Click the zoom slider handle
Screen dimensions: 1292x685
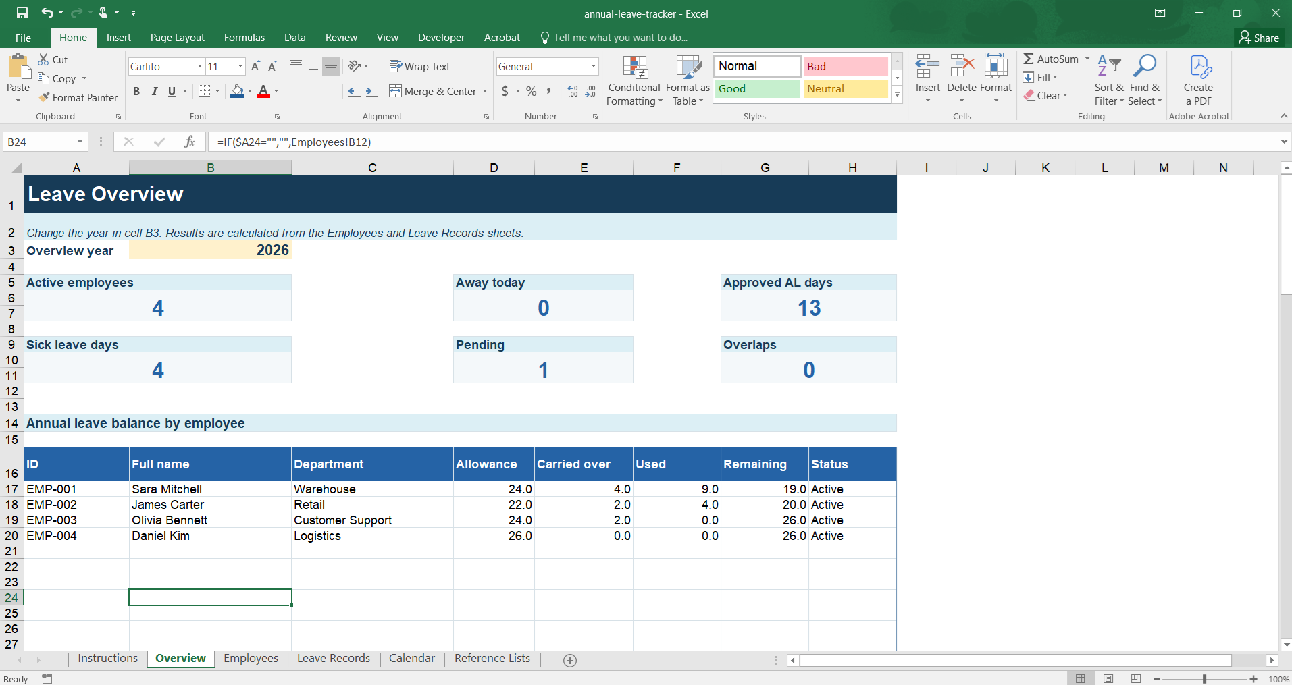1204,679
